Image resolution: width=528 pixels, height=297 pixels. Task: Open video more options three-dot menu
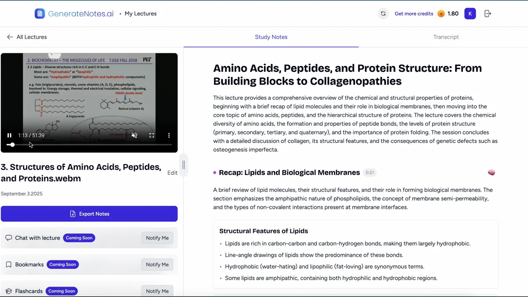(169, 136)
